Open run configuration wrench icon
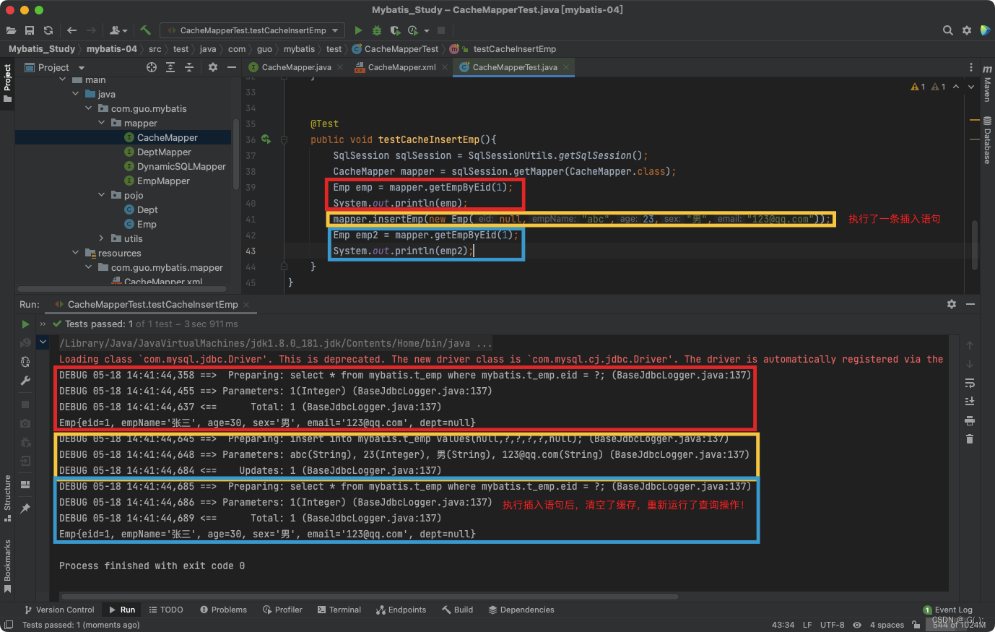 tap(25, 381)
